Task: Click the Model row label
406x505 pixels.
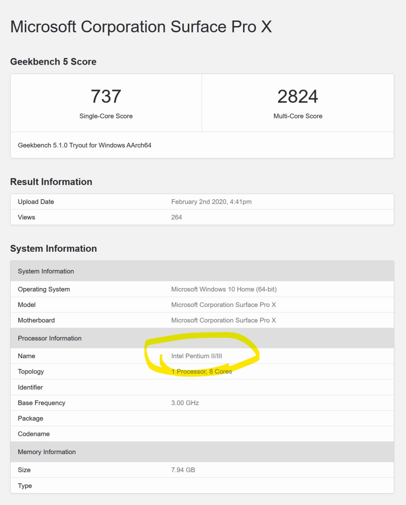Action: [27, 305]
